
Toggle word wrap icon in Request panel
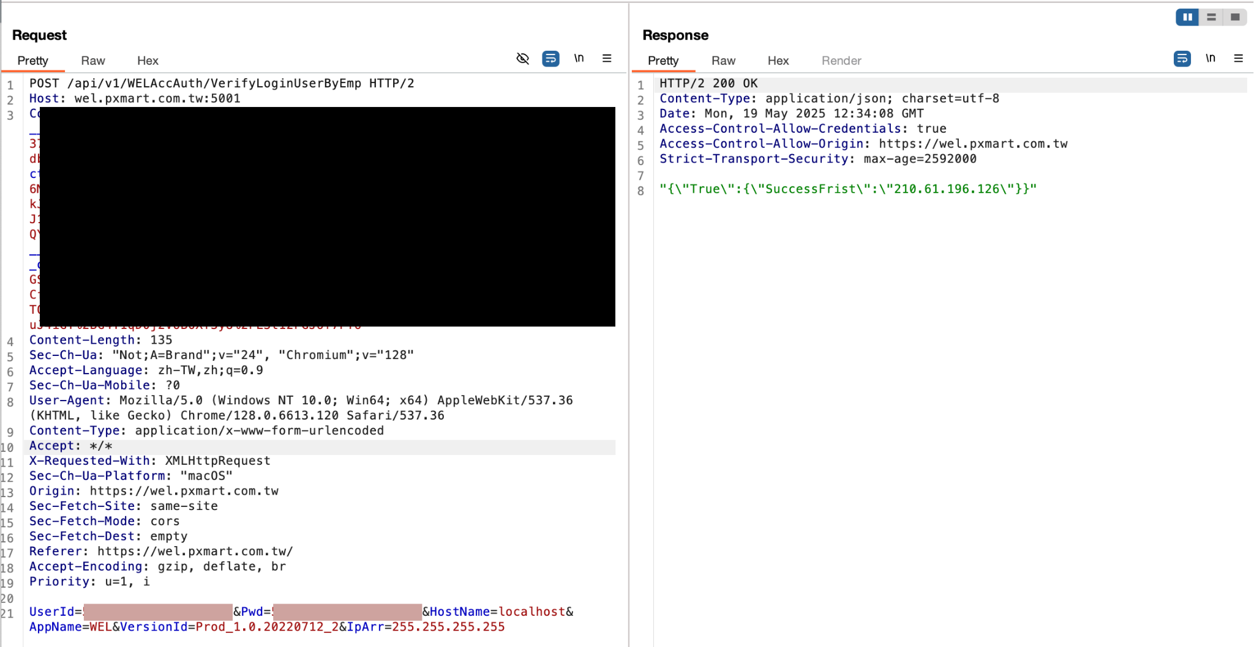550,58
